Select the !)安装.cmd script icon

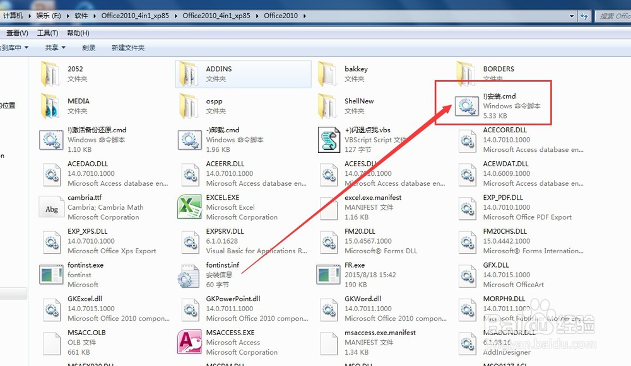point(467,106)
